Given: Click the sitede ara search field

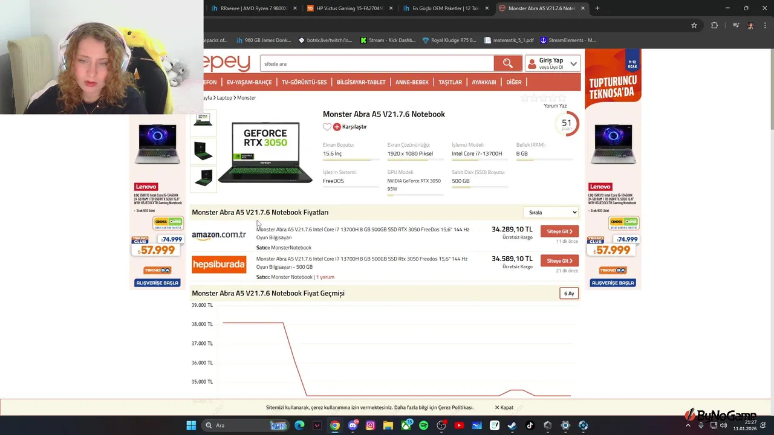Looking at the screenshot, I should pos(377,63).
